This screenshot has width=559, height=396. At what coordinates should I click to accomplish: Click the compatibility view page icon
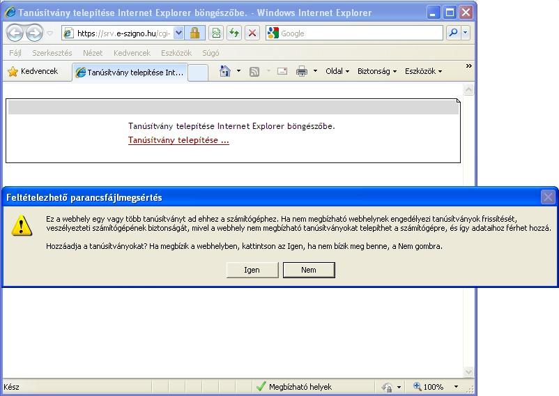point(216,33)
